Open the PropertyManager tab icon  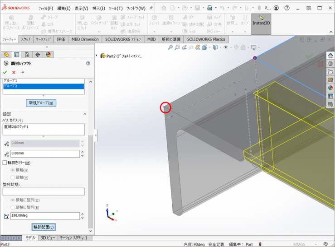[16, 55]
